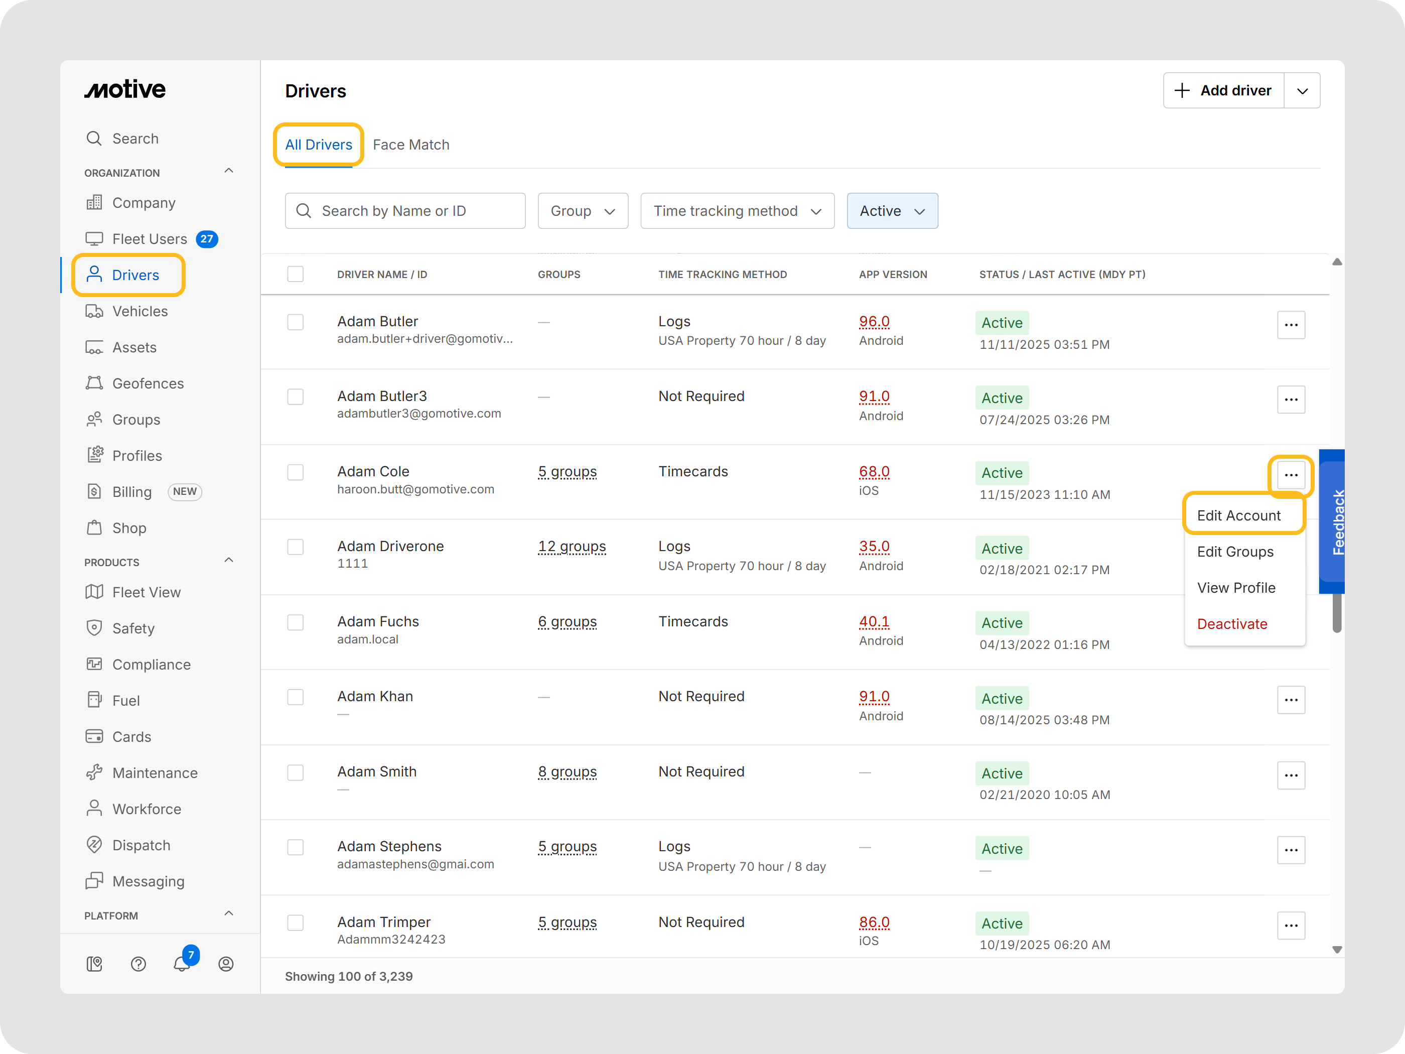The width and height of the screenshot is (1405, 1054).
Task: Click the help question mark icon
Action: point(138,964)
